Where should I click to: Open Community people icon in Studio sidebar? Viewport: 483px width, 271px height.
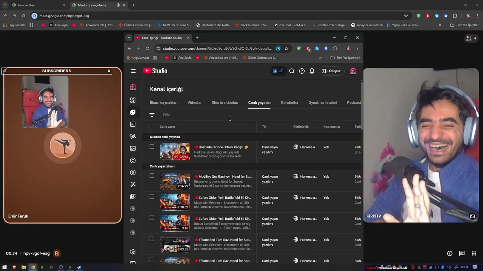133,136
